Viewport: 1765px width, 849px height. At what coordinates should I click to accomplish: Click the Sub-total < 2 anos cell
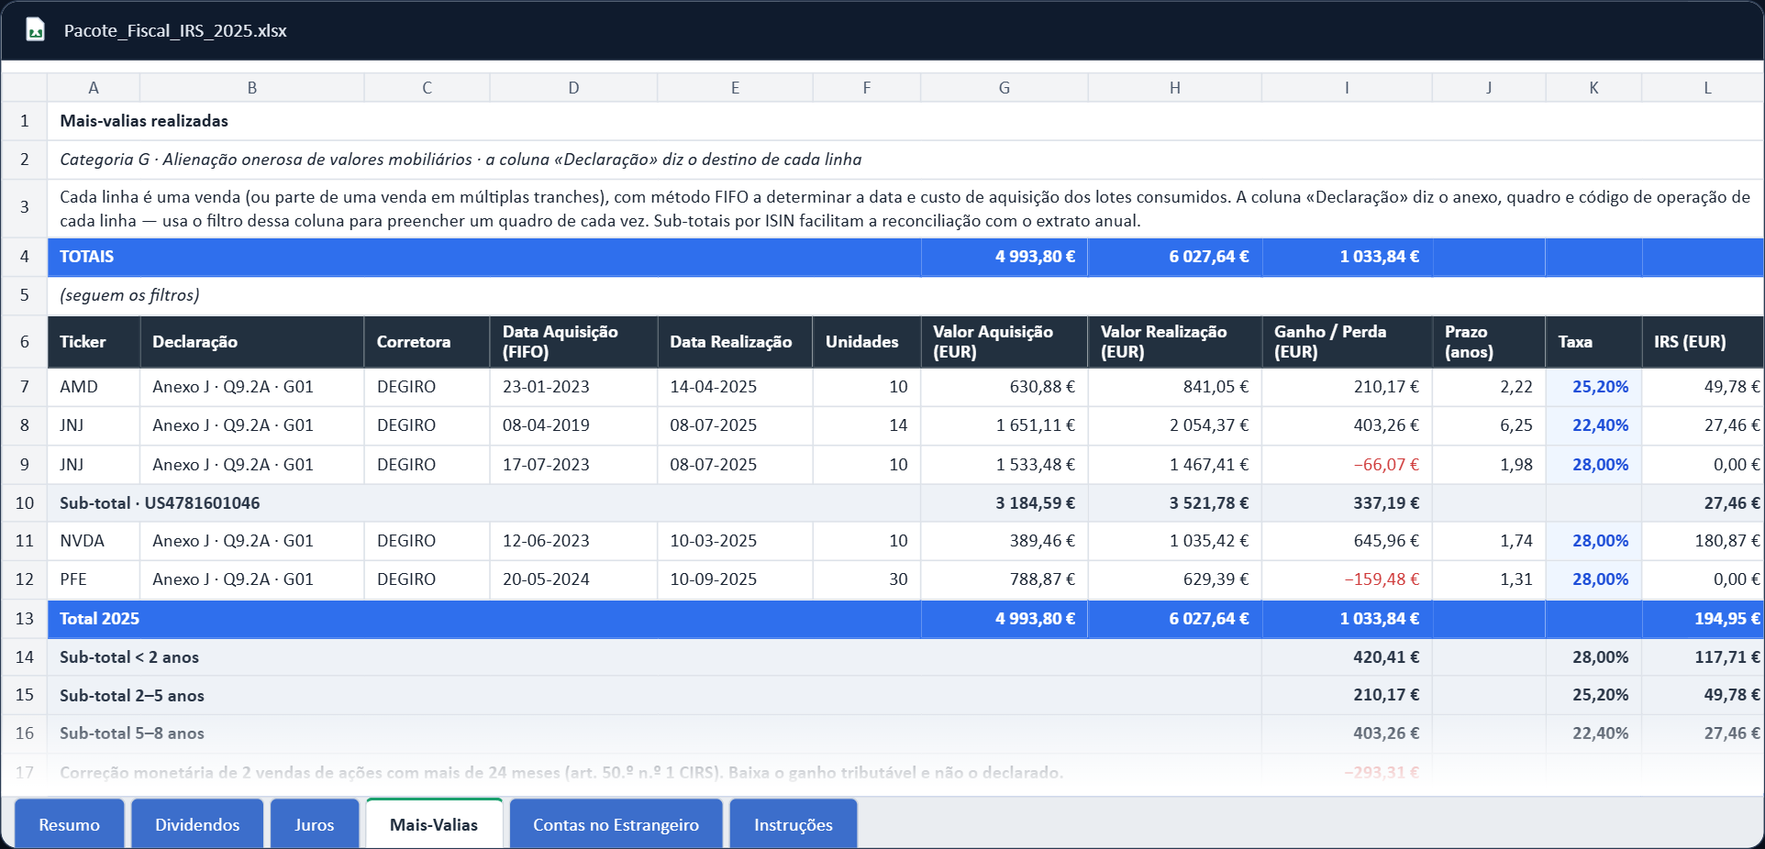(654, 657)
